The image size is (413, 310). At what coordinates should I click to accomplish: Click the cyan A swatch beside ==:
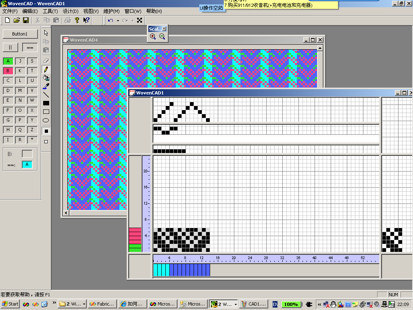[x=27, y=165]
